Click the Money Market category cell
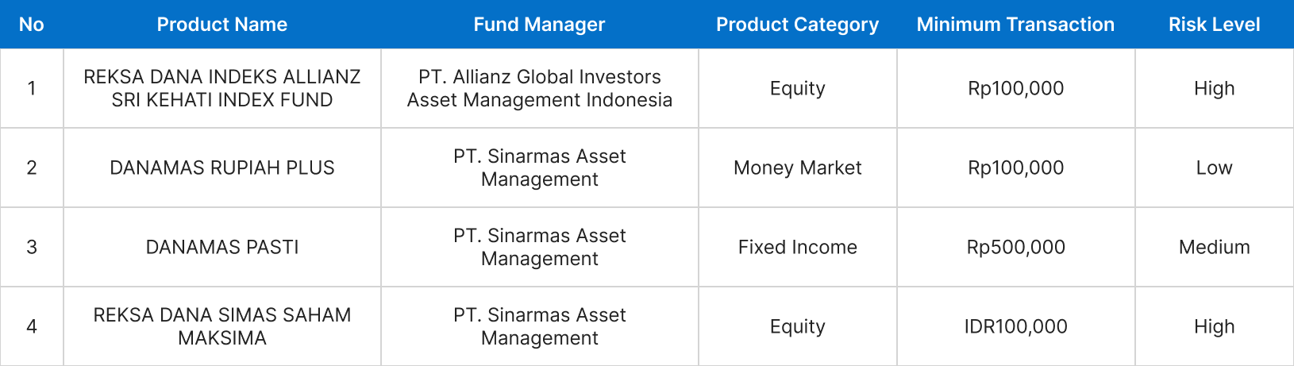This screenshot has width=1294, height=366. coord(797,168)
